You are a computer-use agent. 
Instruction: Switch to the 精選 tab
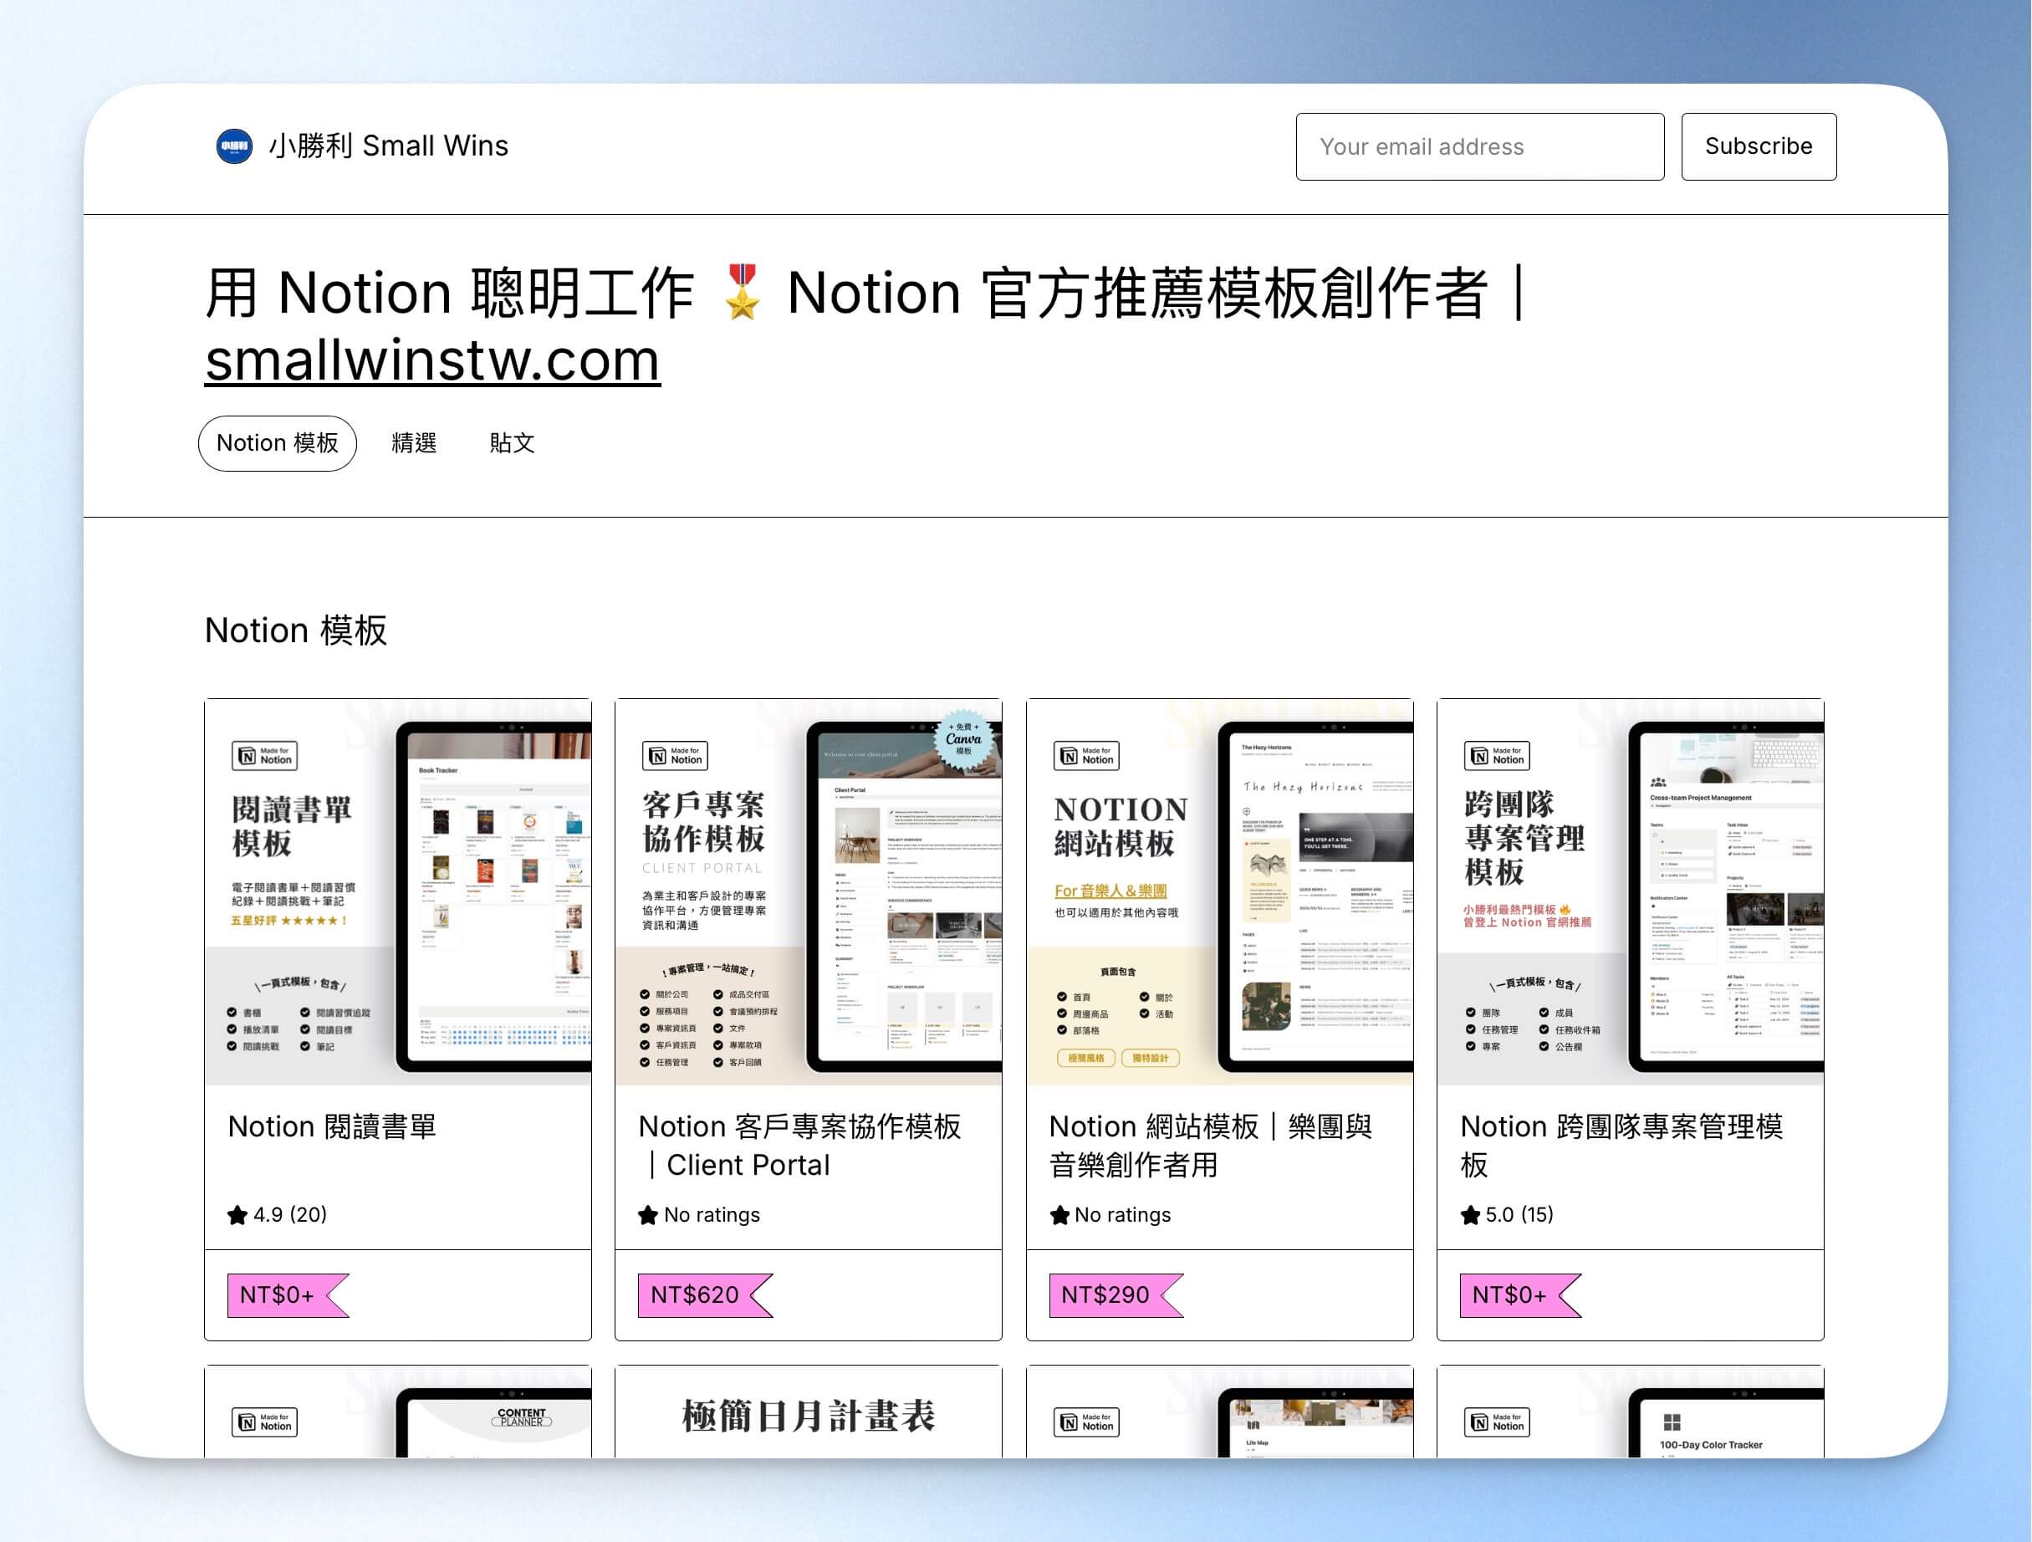(414, 443)
